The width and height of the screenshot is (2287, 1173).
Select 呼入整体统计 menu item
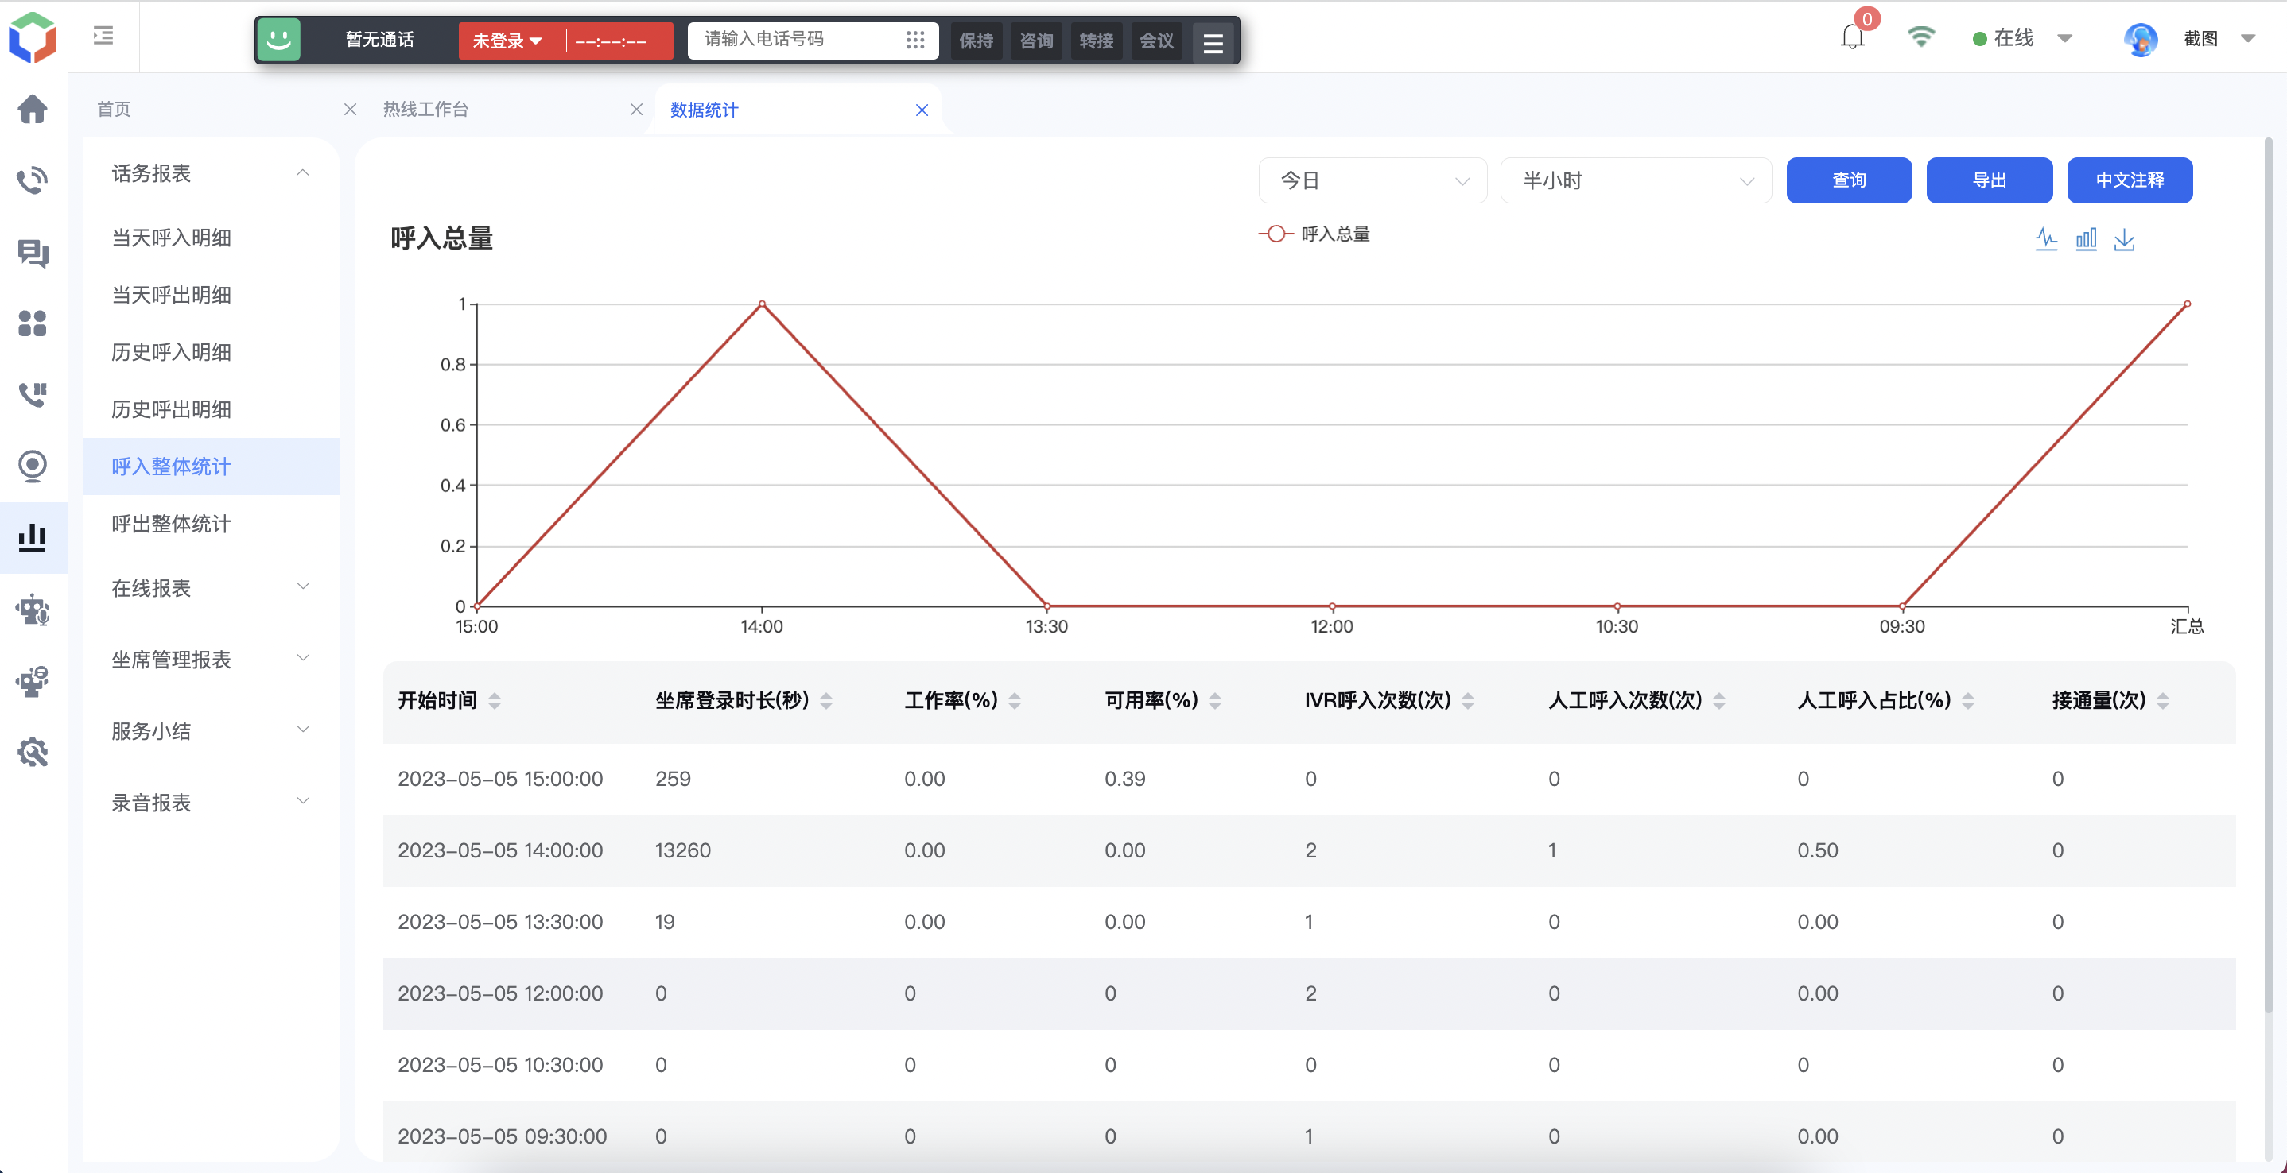pos(212,466)
